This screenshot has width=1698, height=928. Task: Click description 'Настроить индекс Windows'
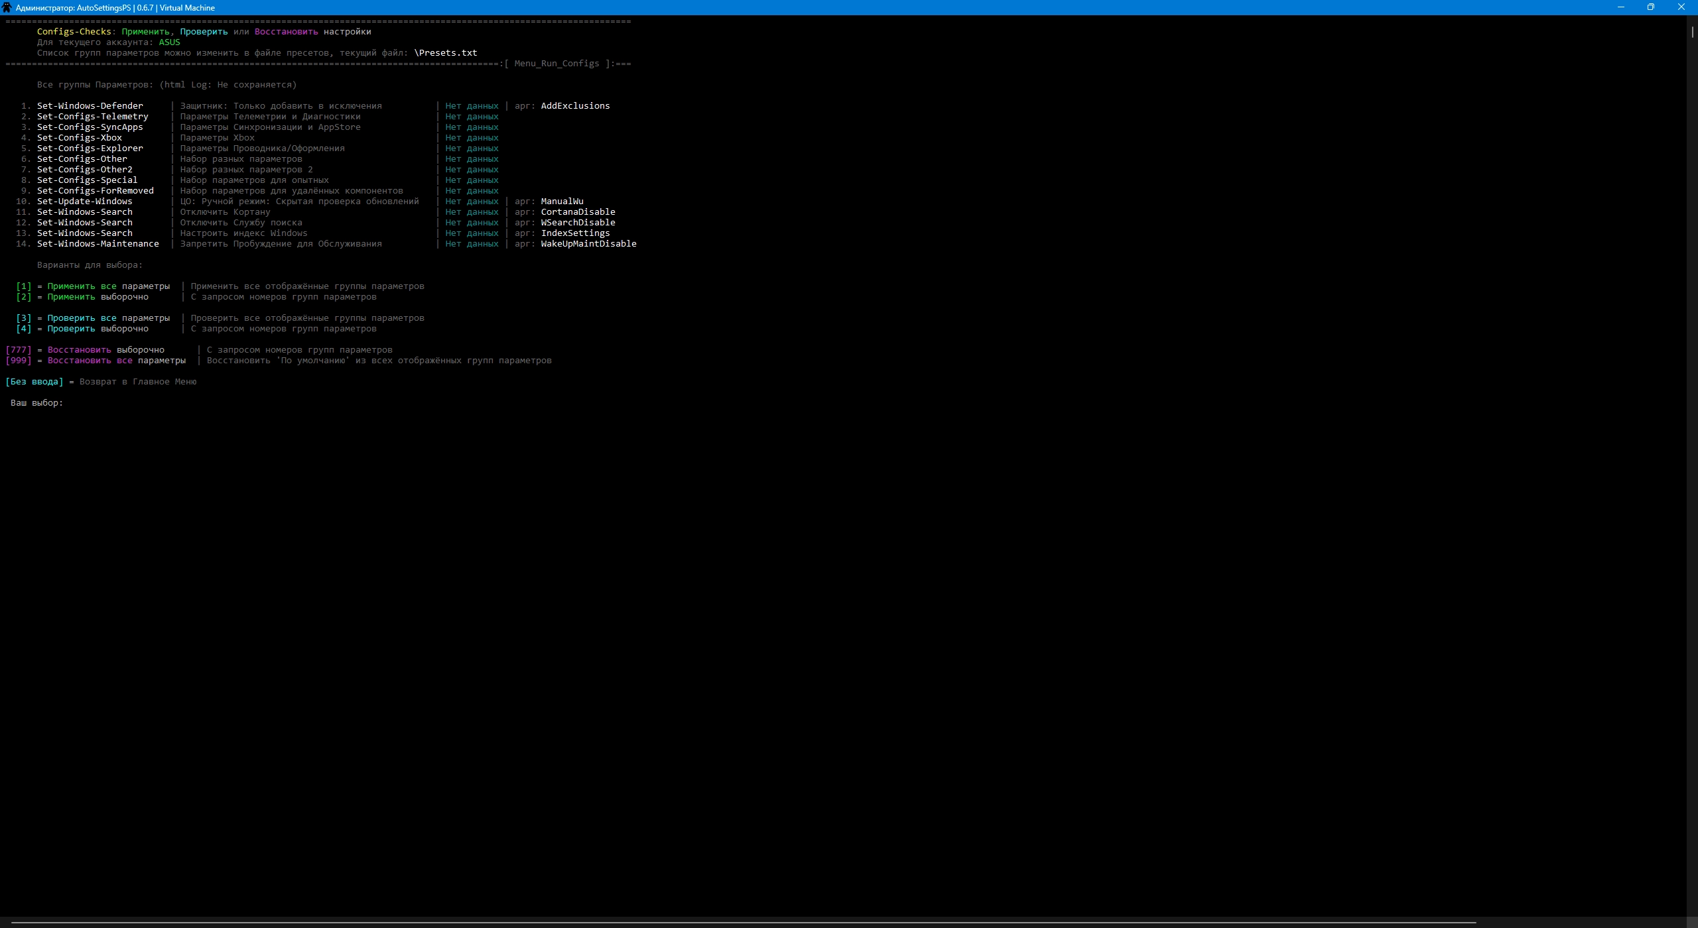244,233
